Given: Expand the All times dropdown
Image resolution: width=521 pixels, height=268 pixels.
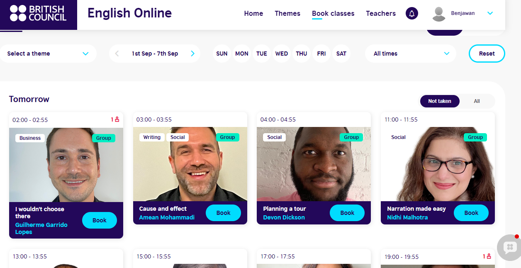Looking at the screenshot, I should click(411, 54).
